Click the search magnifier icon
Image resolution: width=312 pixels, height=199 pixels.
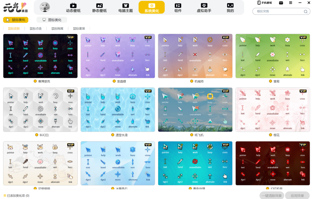click(x=306, y=11)
